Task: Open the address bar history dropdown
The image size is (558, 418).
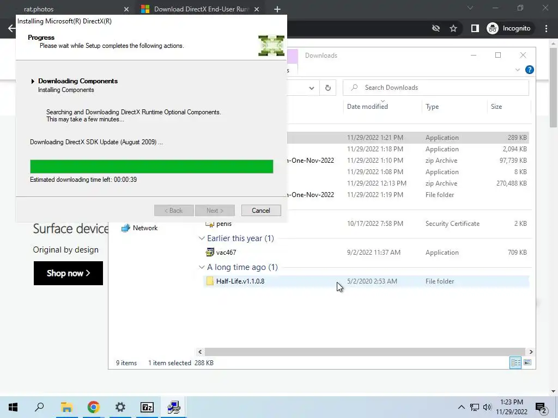Action: [x=311, y=88]
